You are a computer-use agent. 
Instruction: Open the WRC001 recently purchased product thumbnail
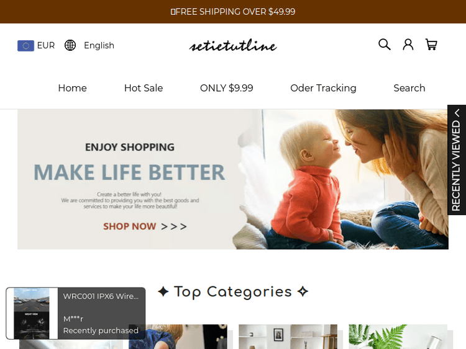(x=32, y=314)
